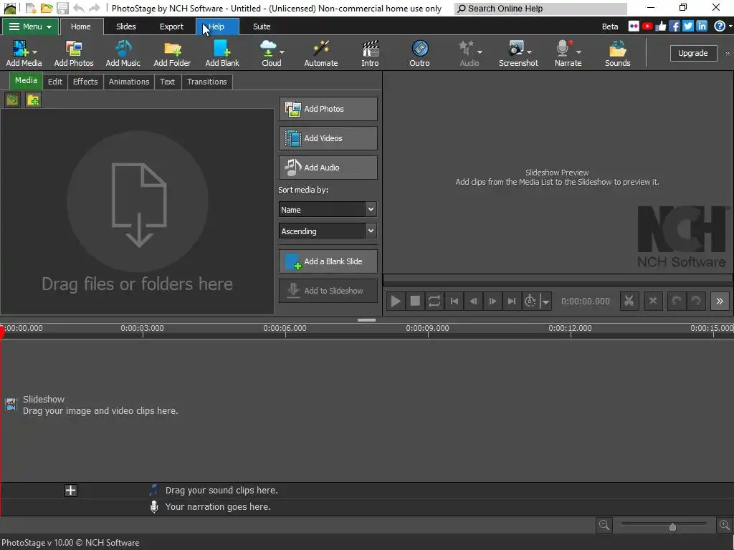Click the blue help question mark icon
The image size is (734, 550).
720,26
